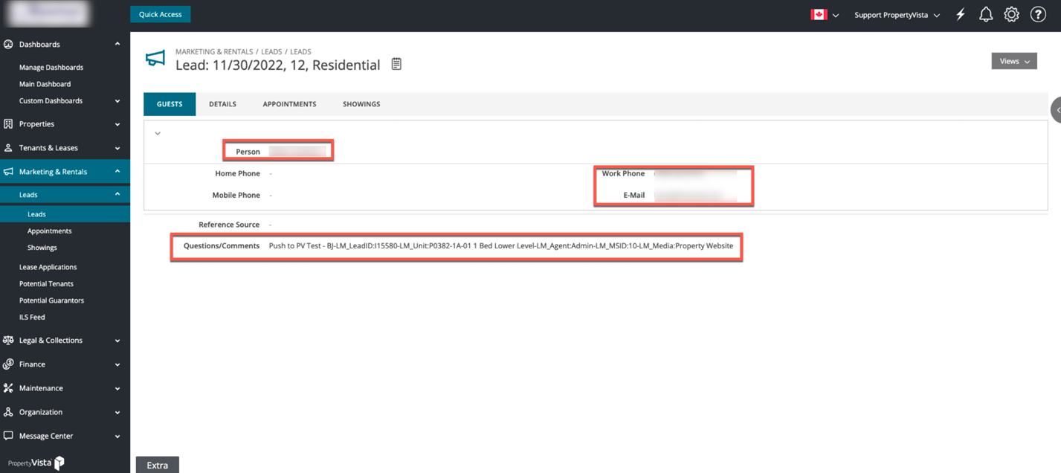Click the Finance icon in the sidebar

8,364
